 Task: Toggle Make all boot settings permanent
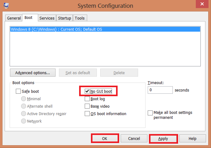coord(150,113)
